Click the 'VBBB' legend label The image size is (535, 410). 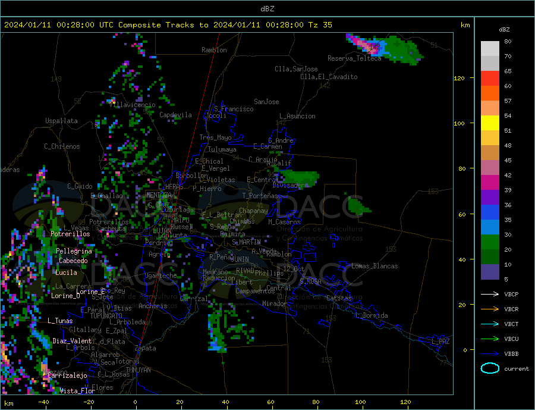tap(511, 353)
